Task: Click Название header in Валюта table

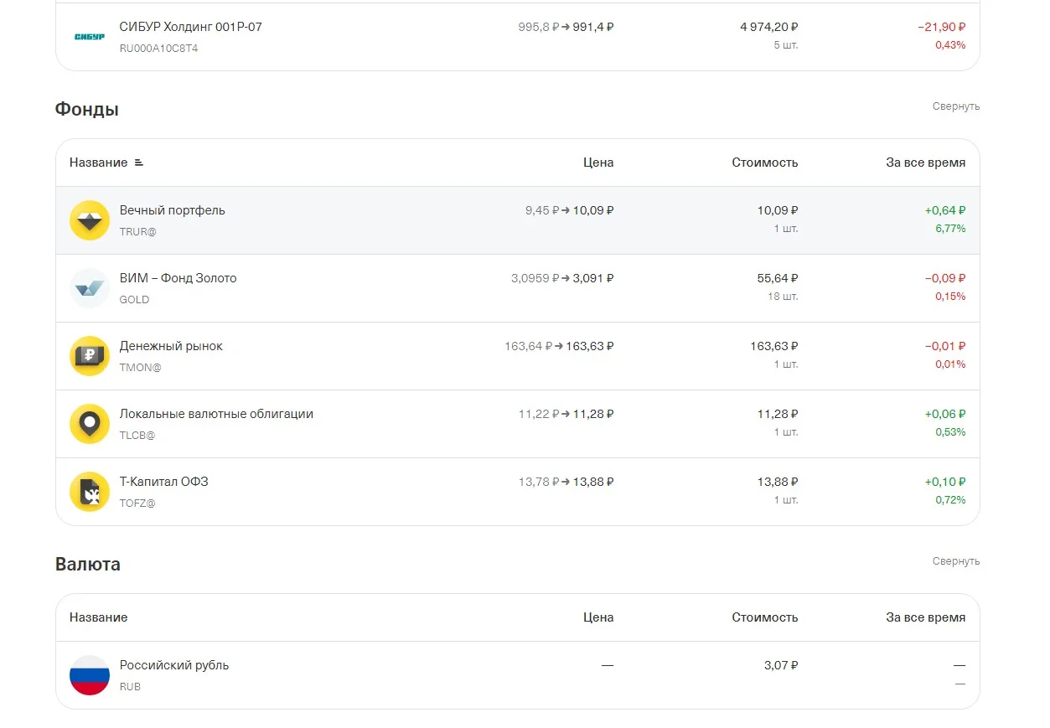Action: click(99, 617)
